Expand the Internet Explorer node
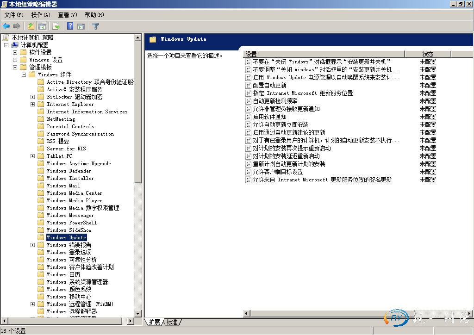Viewport: 474px width, 335px height. [x=32, y=104]
